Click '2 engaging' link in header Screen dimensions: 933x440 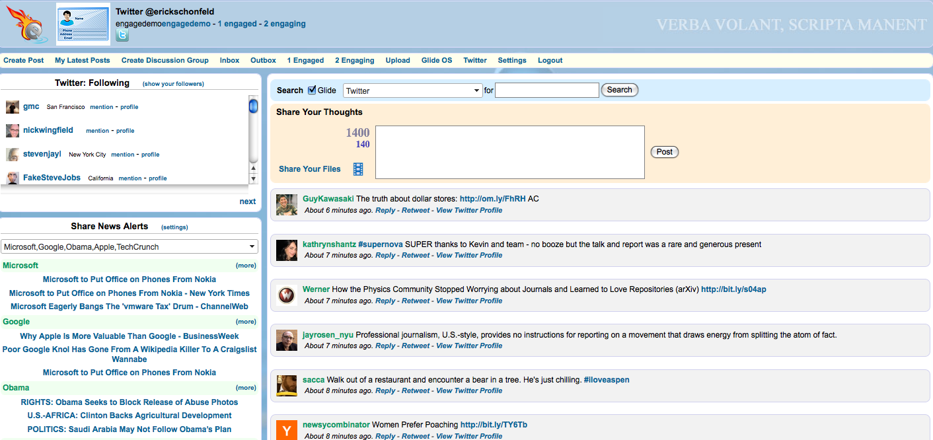[x=285, y=24]
